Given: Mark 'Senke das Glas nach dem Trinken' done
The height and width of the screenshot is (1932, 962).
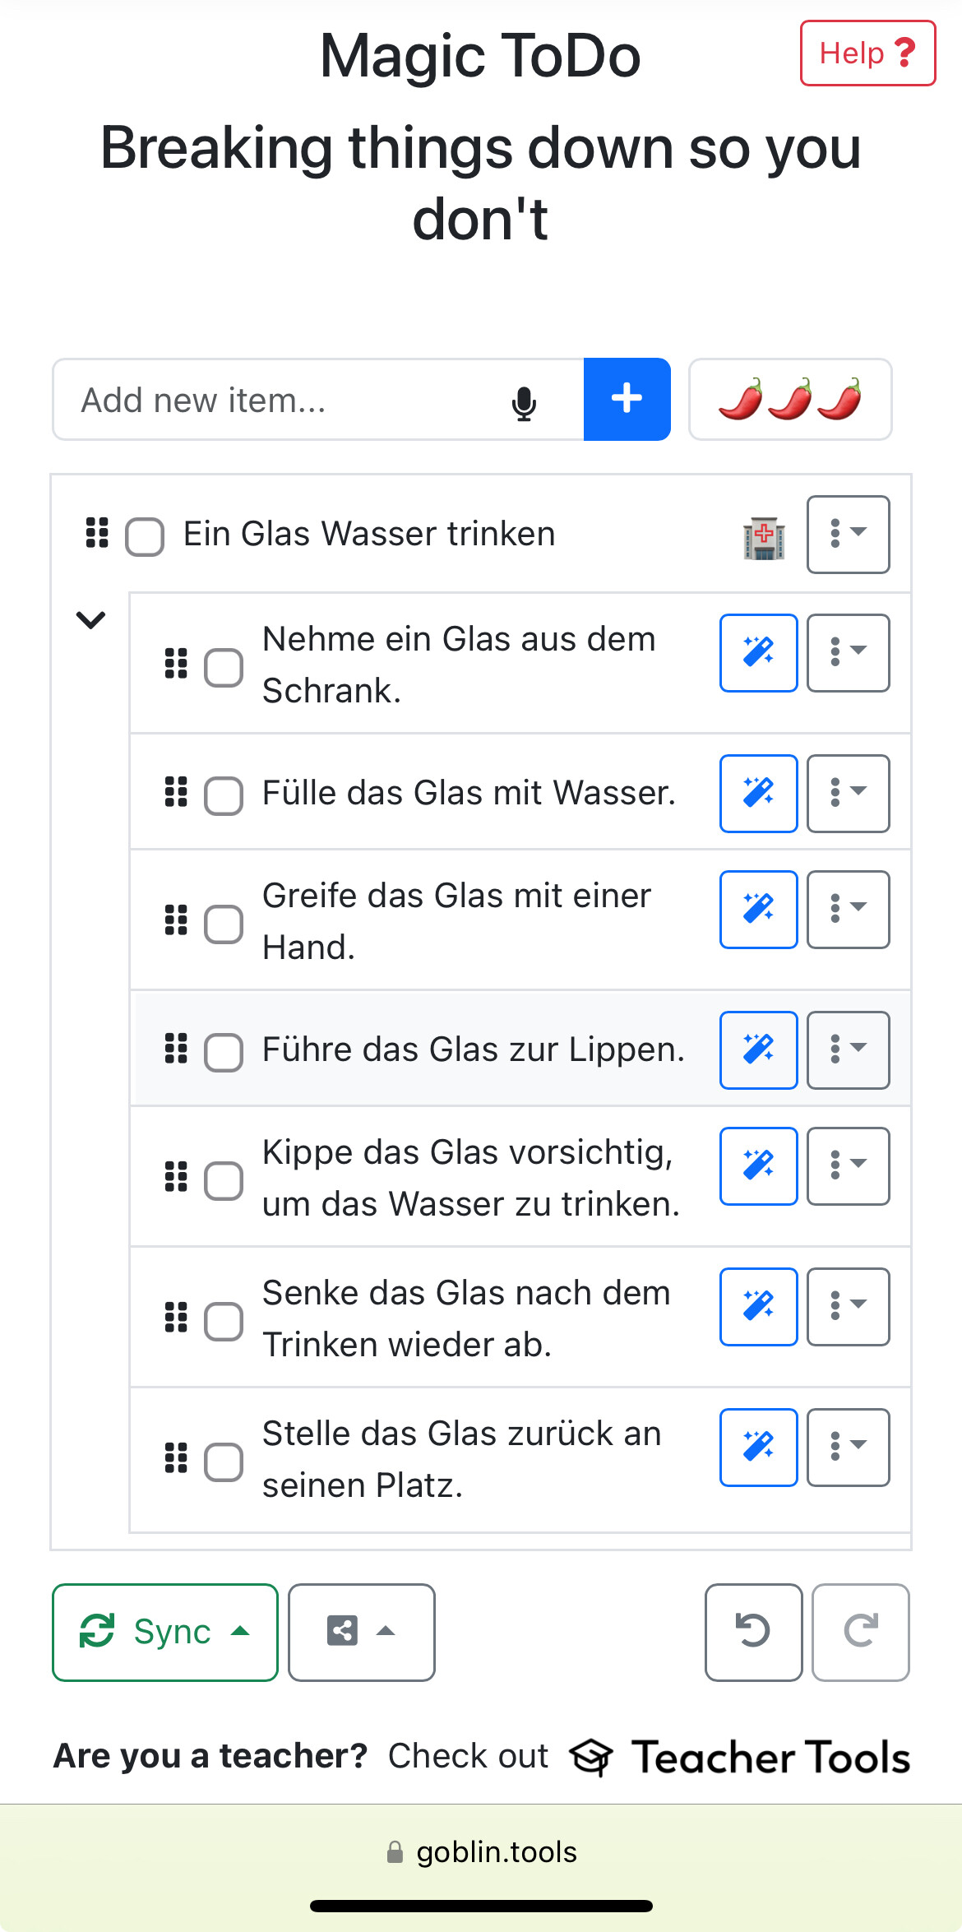Looking at the screenshot, I should [224, 1320].
